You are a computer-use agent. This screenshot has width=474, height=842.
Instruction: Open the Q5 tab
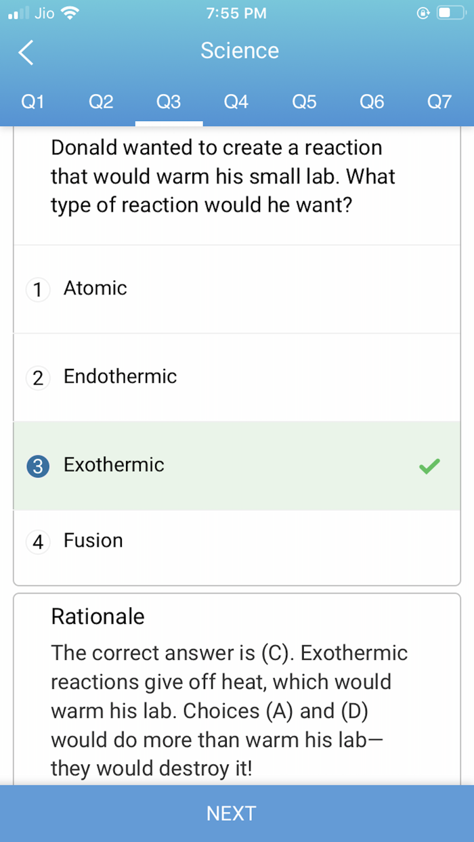point(304,102)
